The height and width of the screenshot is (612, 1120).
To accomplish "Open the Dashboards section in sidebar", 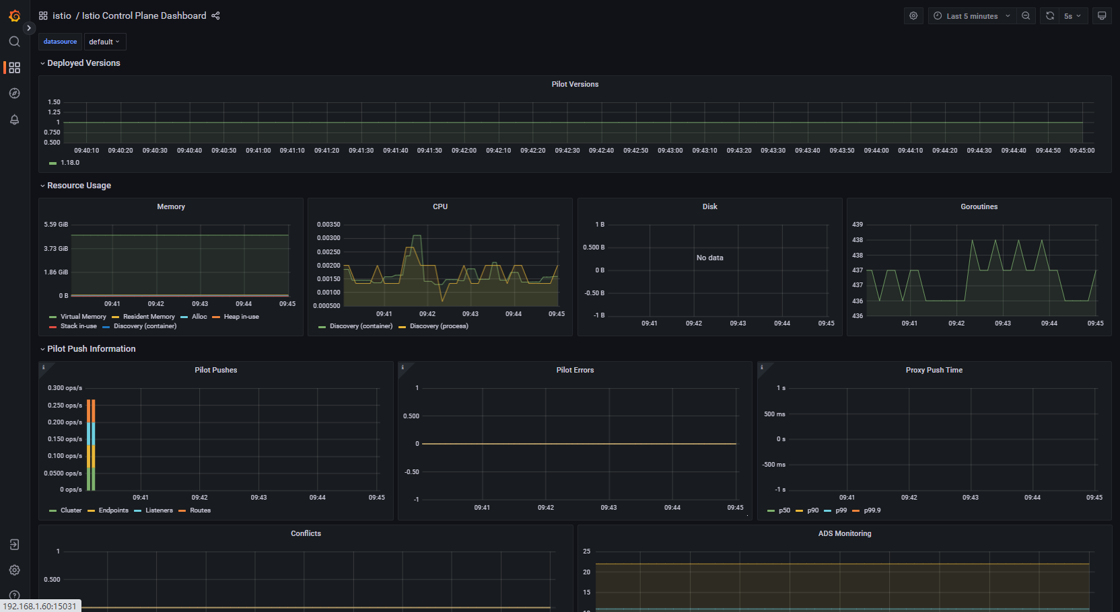I will tap(14, 67).
